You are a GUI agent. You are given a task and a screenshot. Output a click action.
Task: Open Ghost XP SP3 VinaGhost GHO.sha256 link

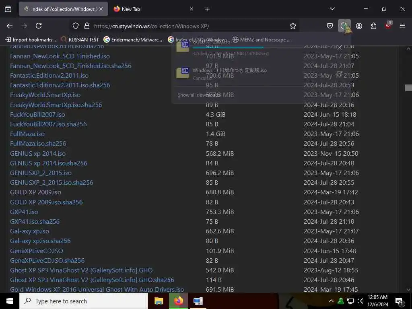pos(92,280)
